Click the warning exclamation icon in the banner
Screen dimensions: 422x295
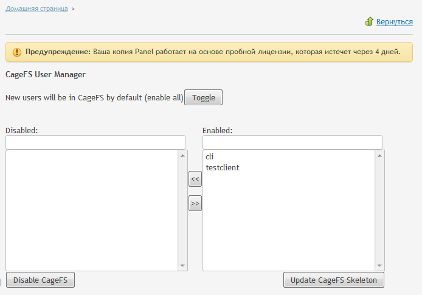coord(16,52)
